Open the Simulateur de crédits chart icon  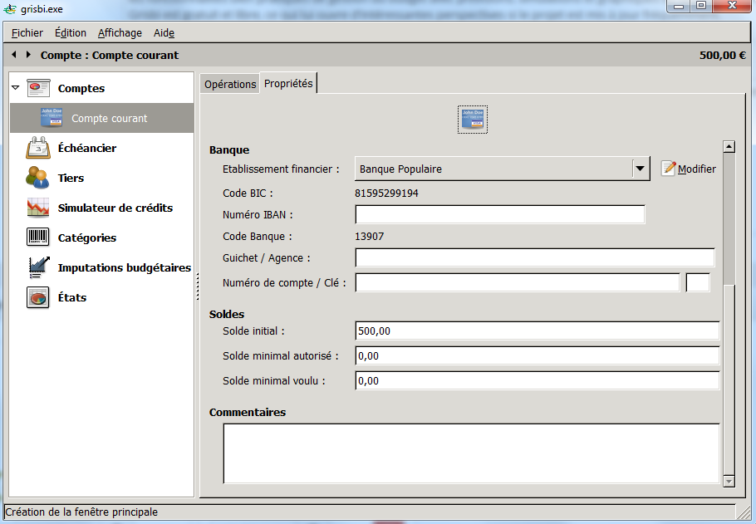coord(38,208)
